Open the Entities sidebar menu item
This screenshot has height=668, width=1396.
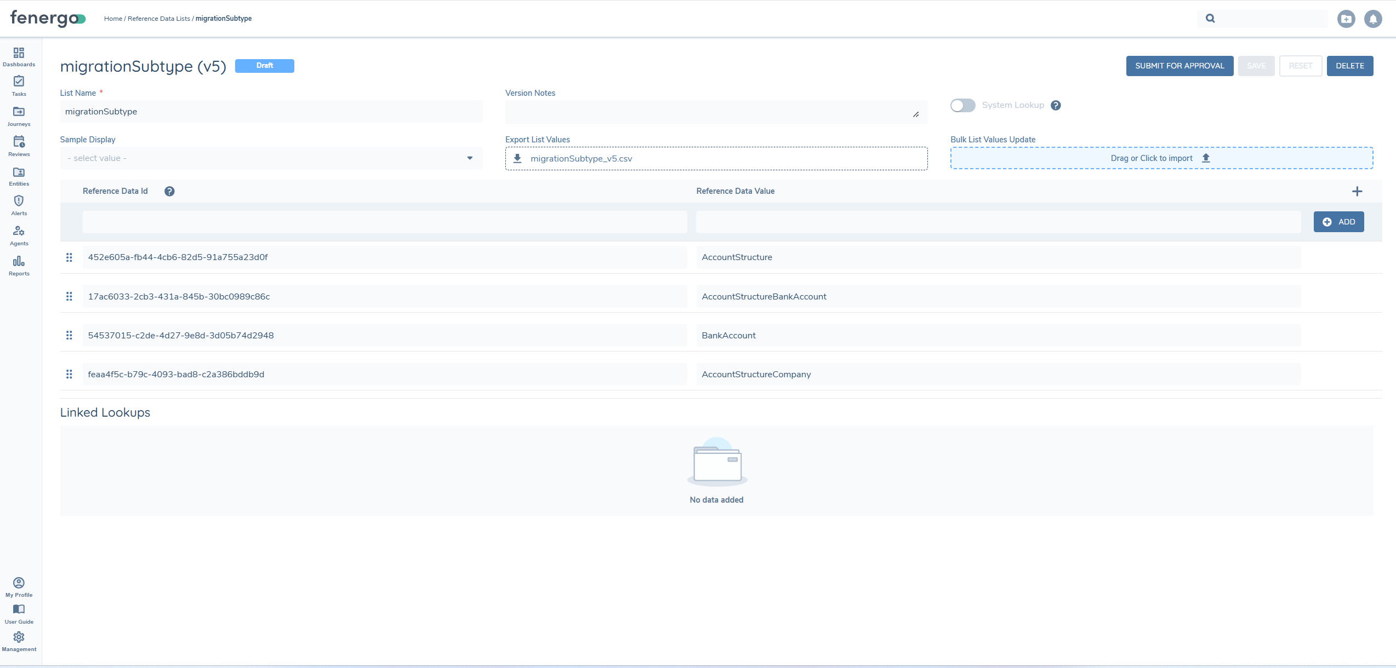click(x=19, y=176)
